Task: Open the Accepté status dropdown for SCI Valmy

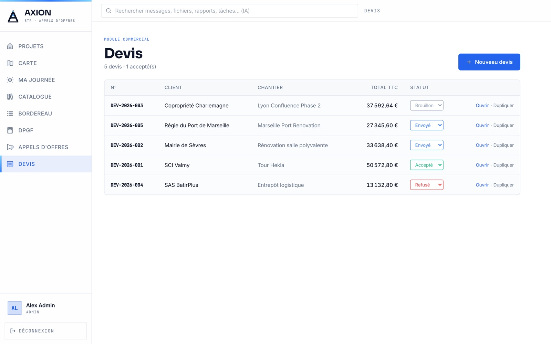Action: 427,165
